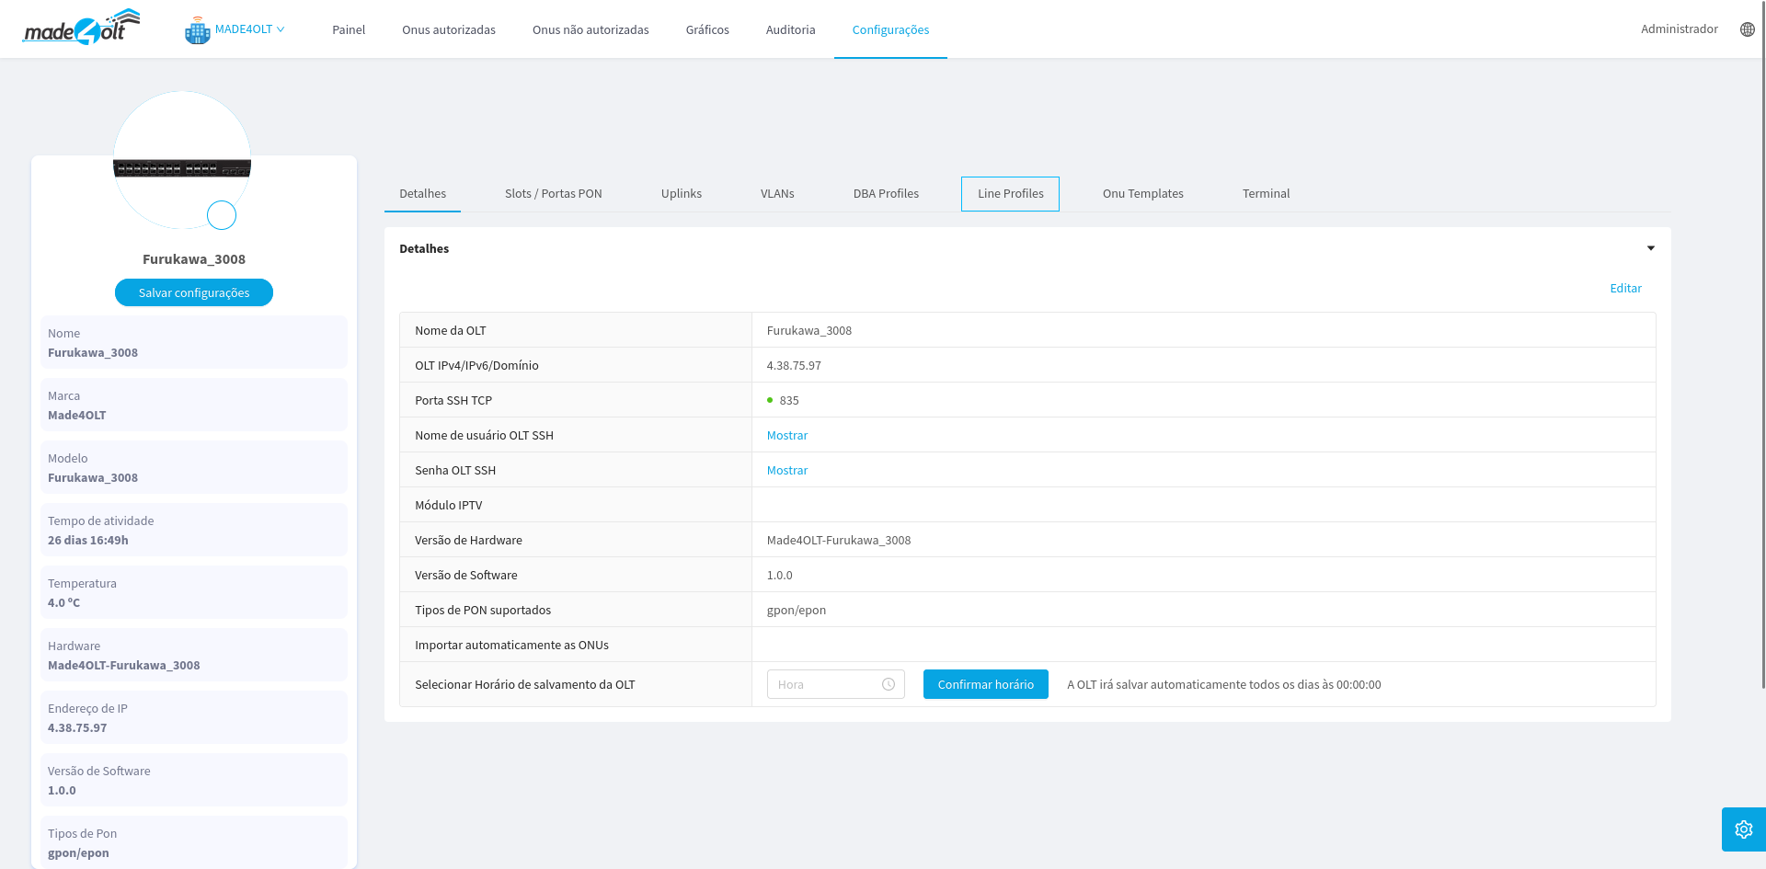This screenshot has width=1766, height=869.
Task: Open the settings gear floating button
Action: [1743, 829]
